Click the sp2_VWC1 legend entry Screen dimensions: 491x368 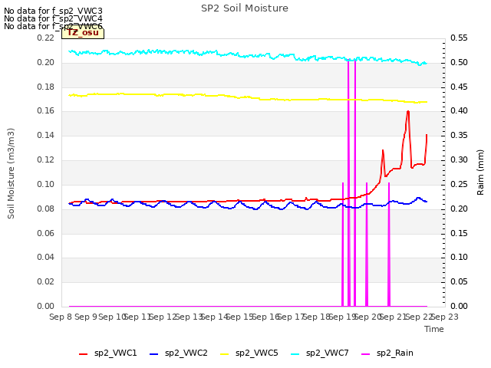[x=108, y=353]
